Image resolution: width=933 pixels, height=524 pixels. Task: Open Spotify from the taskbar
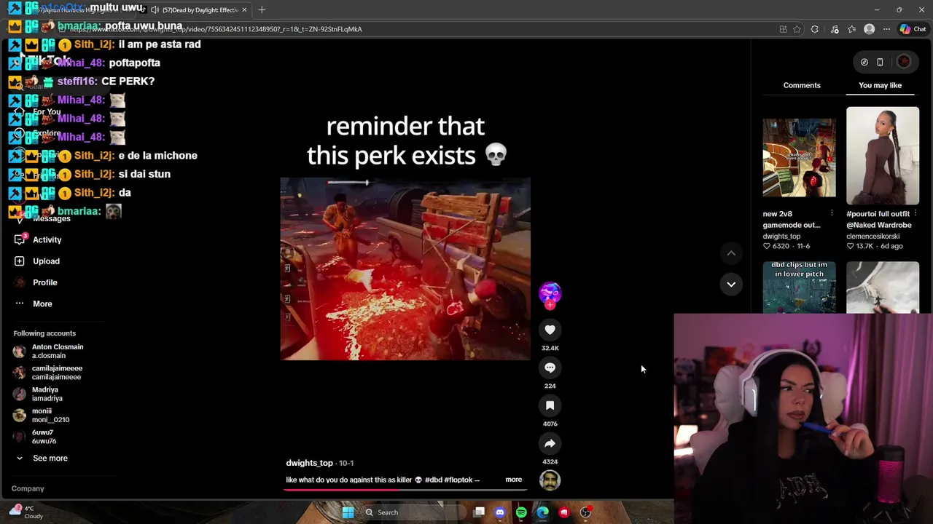coord(521,512)
